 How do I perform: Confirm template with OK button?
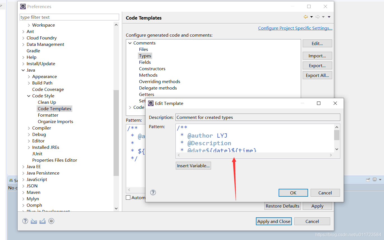coord(293,193)
